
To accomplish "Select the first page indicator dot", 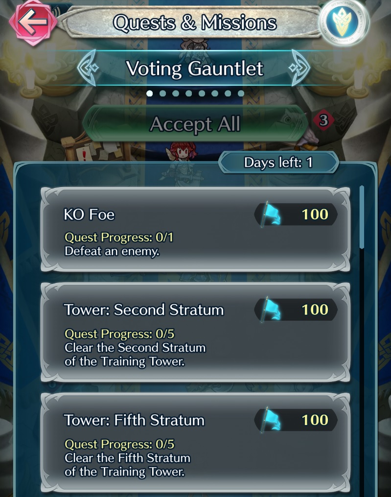I will 150,93.
